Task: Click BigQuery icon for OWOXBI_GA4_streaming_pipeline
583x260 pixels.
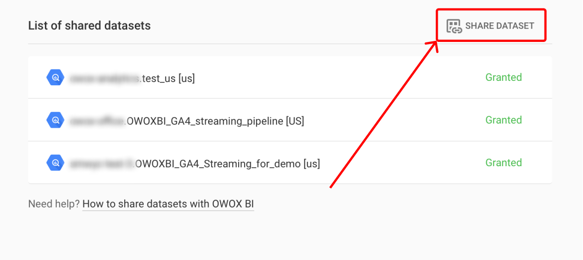Action: click(56, 120)
